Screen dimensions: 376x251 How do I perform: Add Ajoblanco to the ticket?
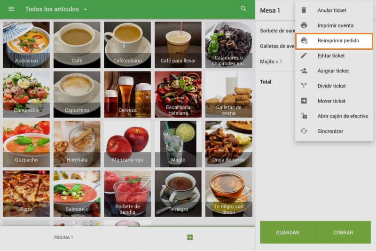pos(26,45)
